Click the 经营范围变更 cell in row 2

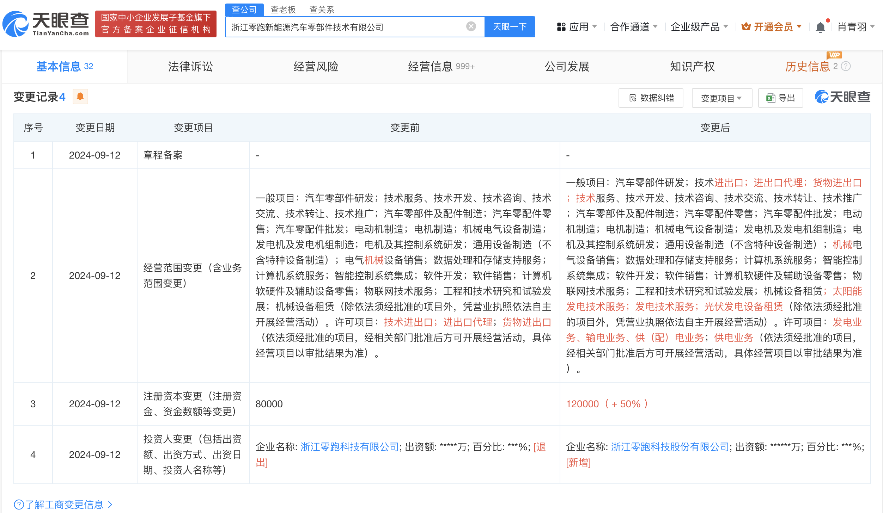[x=193, y=276]
